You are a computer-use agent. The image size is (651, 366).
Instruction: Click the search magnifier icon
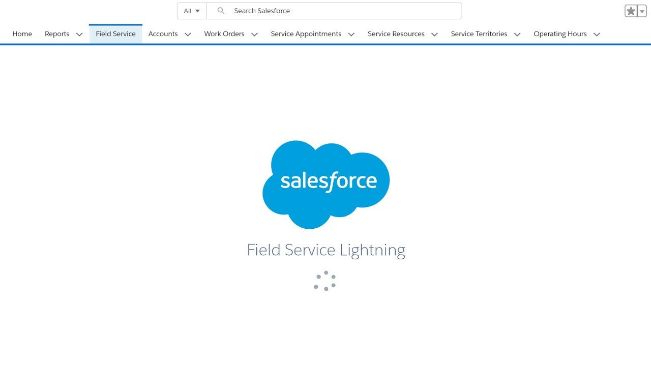pos(221,11)
